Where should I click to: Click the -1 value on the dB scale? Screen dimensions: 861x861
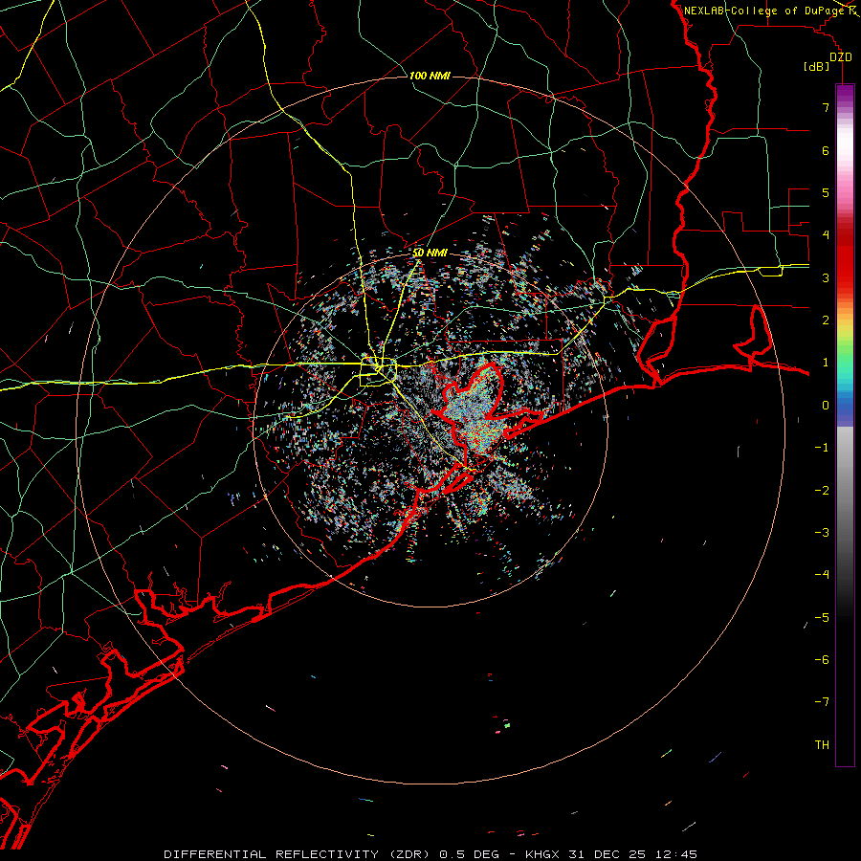point(822,448)
